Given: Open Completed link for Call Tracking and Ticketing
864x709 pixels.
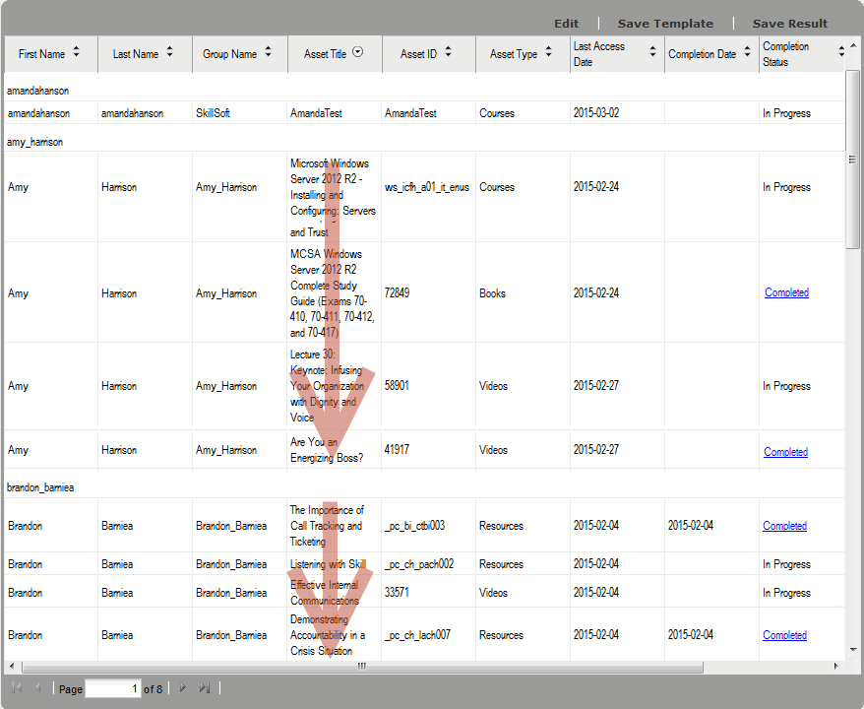Looking at the screenshot, I should click(x=784, y=526).
